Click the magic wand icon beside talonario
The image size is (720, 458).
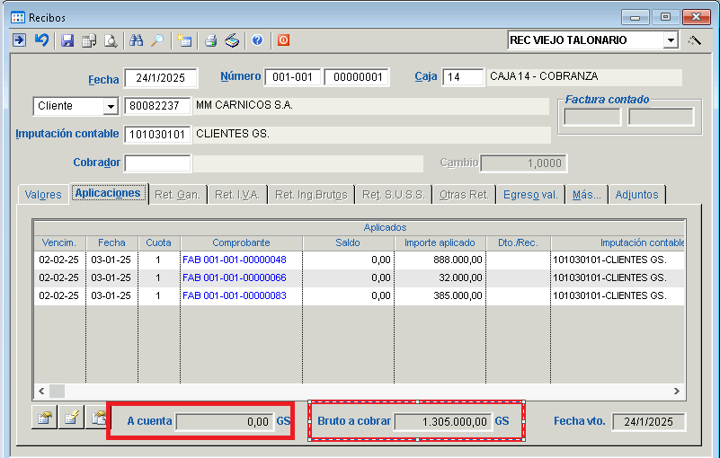[x=694, y=40]
